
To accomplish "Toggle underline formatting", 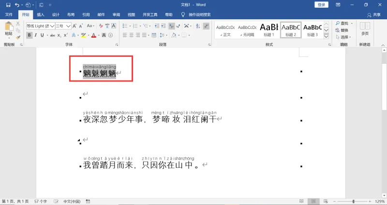I will [x=42, y=35].
